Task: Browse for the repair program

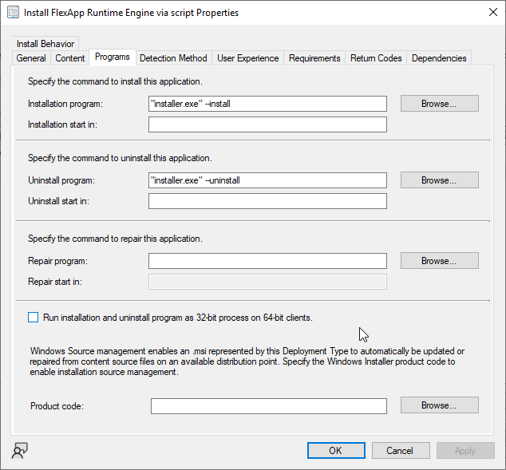Action: 439,261
